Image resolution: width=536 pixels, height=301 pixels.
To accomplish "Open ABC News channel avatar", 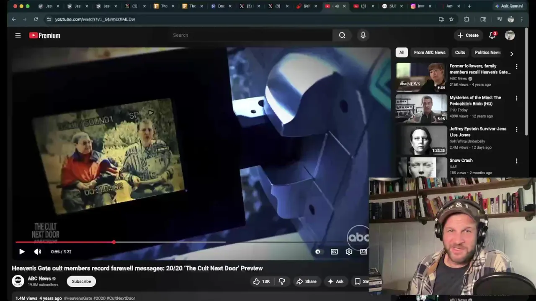I will coord(18,281).
